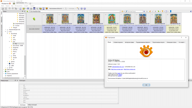Check the 'decoration' category checkbox
Image resolution: width=192 pixels, height=108 pixels.
click(x=22, y=99)
